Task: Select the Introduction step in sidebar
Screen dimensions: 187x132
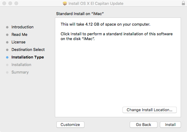Action: click(22, 27)
